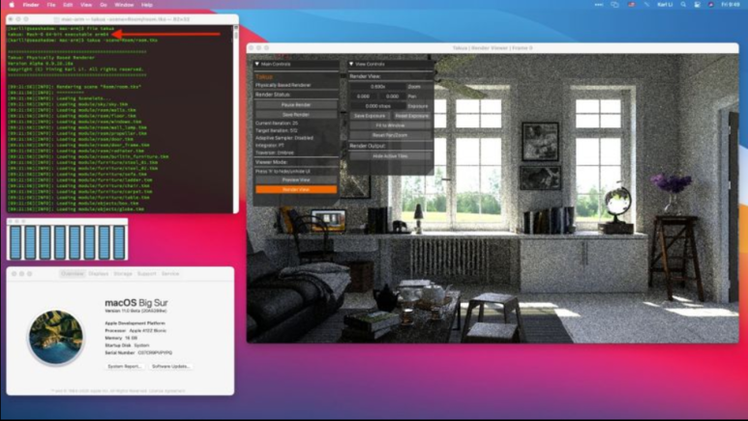
Task: Click the Processor Apple A12Z Bionic line
Action: tap(135, 330)
